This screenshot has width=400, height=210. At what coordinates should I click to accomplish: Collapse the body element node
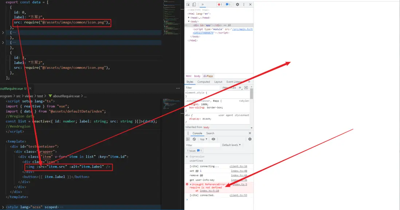(189, 21)
